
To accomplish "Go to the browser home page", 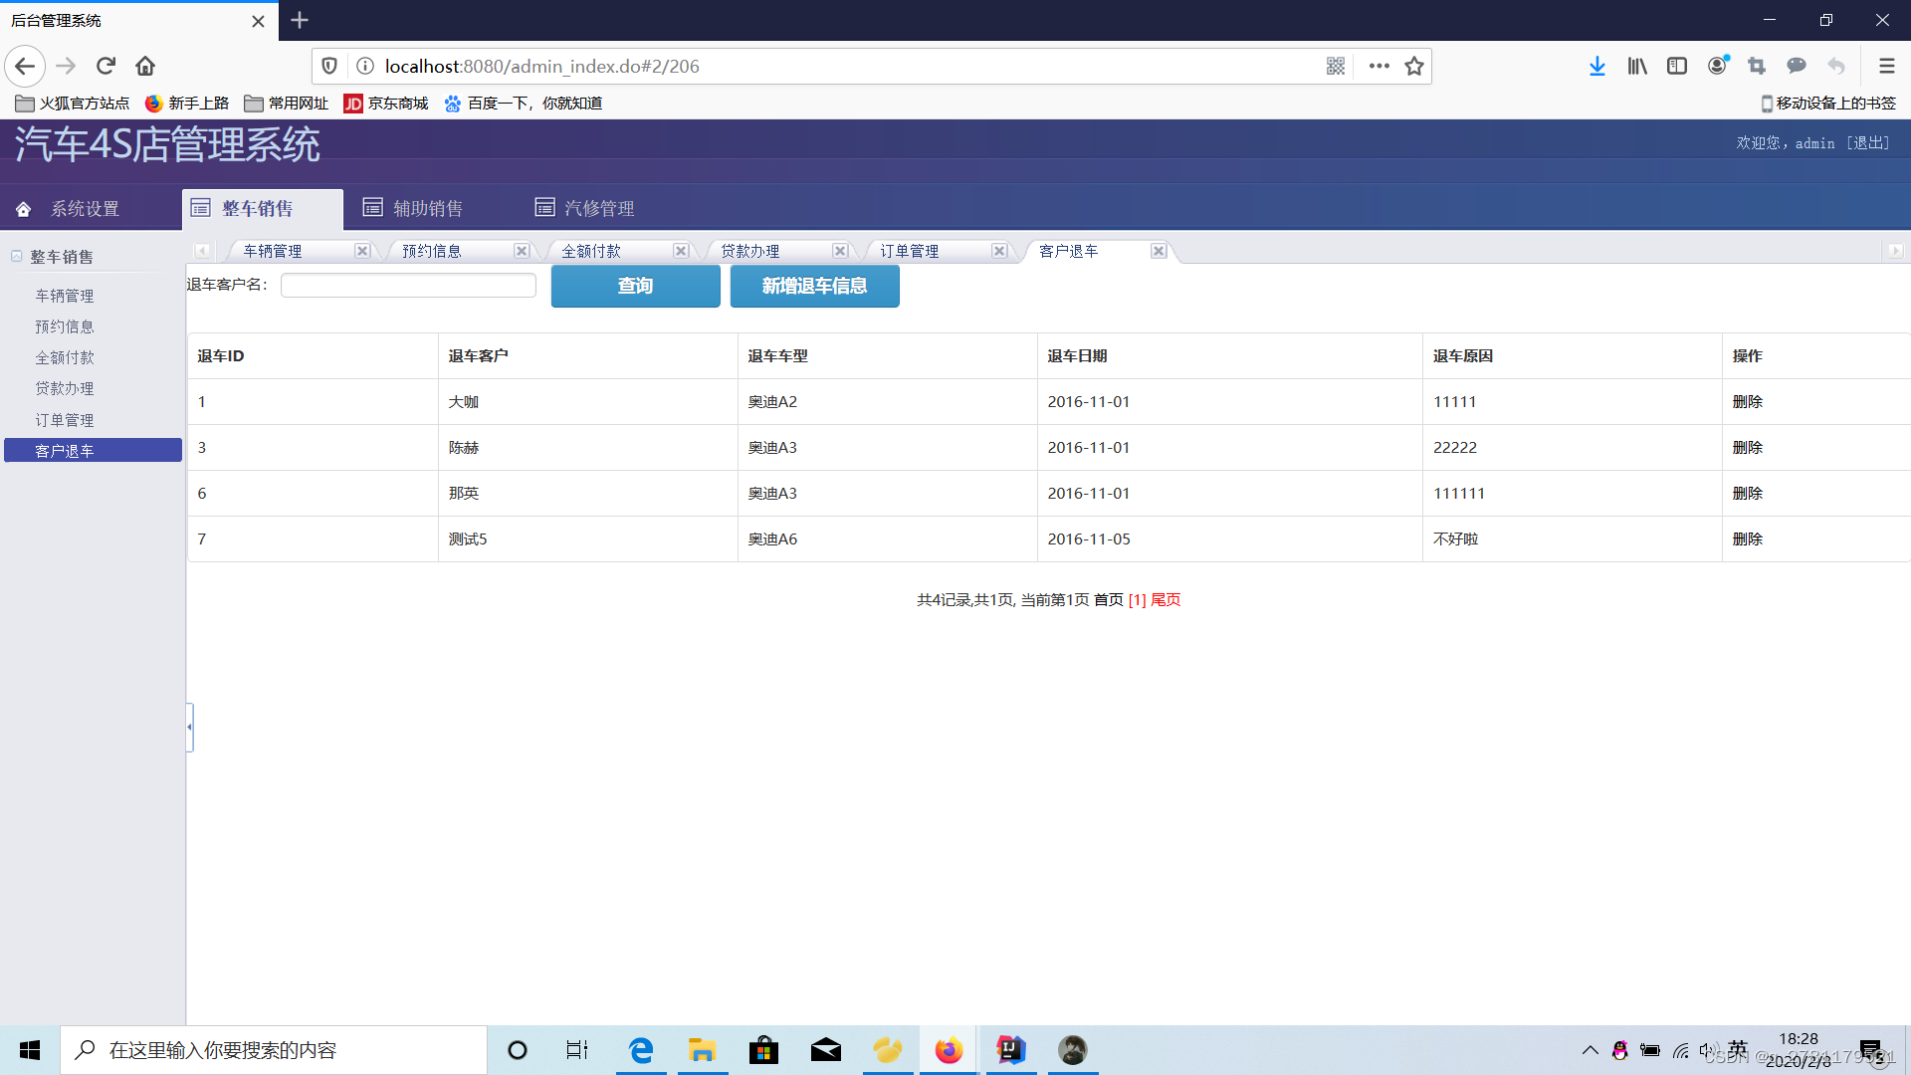I will coord(145,66).
